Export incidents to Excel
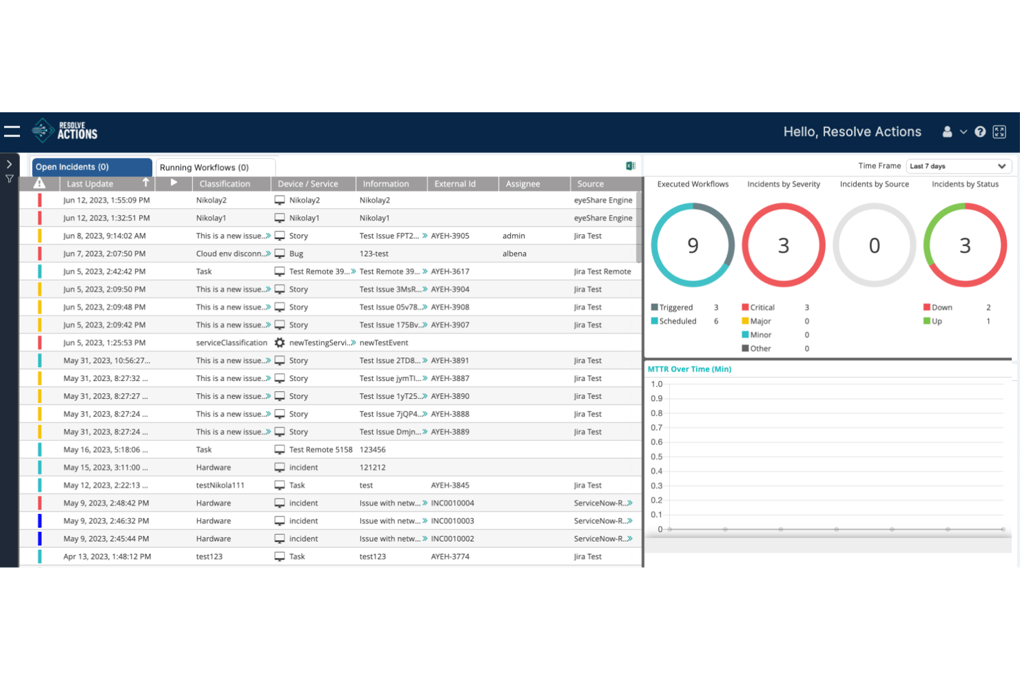 [630, 166]
